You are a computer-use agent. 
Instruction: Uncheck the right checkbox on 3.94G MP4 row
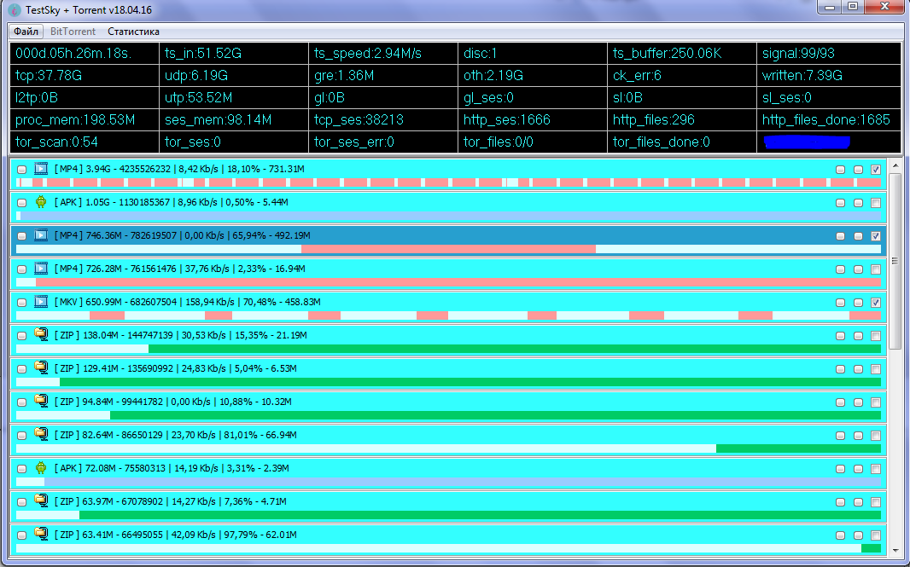(875, 170)
